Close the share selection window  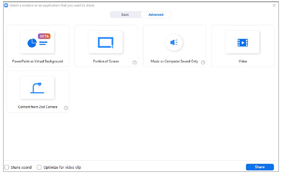pos(274,5)
